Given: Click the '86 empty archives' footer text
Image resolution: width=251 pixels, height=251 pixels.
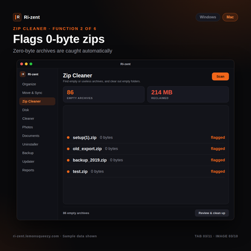Looking at the screenshot, I should coord(76,213).
